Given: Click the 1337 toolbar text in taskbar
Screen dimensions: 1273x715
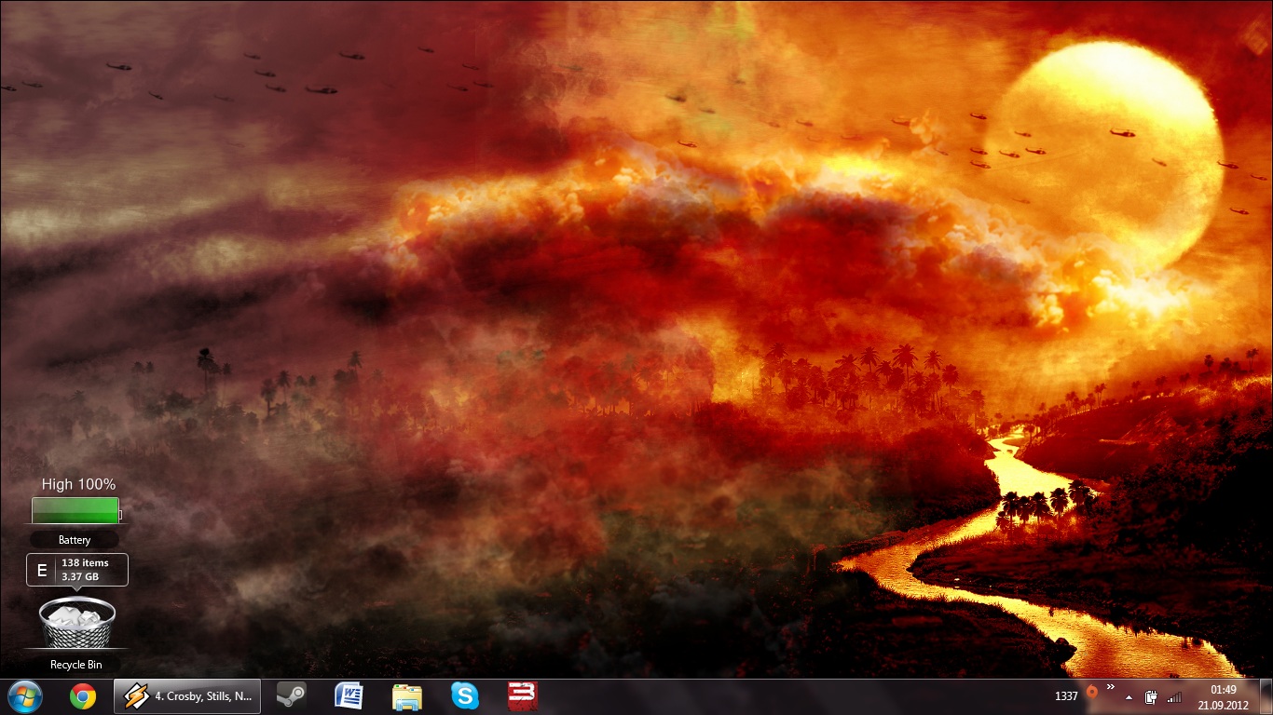Looking at the screenshot, I should click(1066, 696).
